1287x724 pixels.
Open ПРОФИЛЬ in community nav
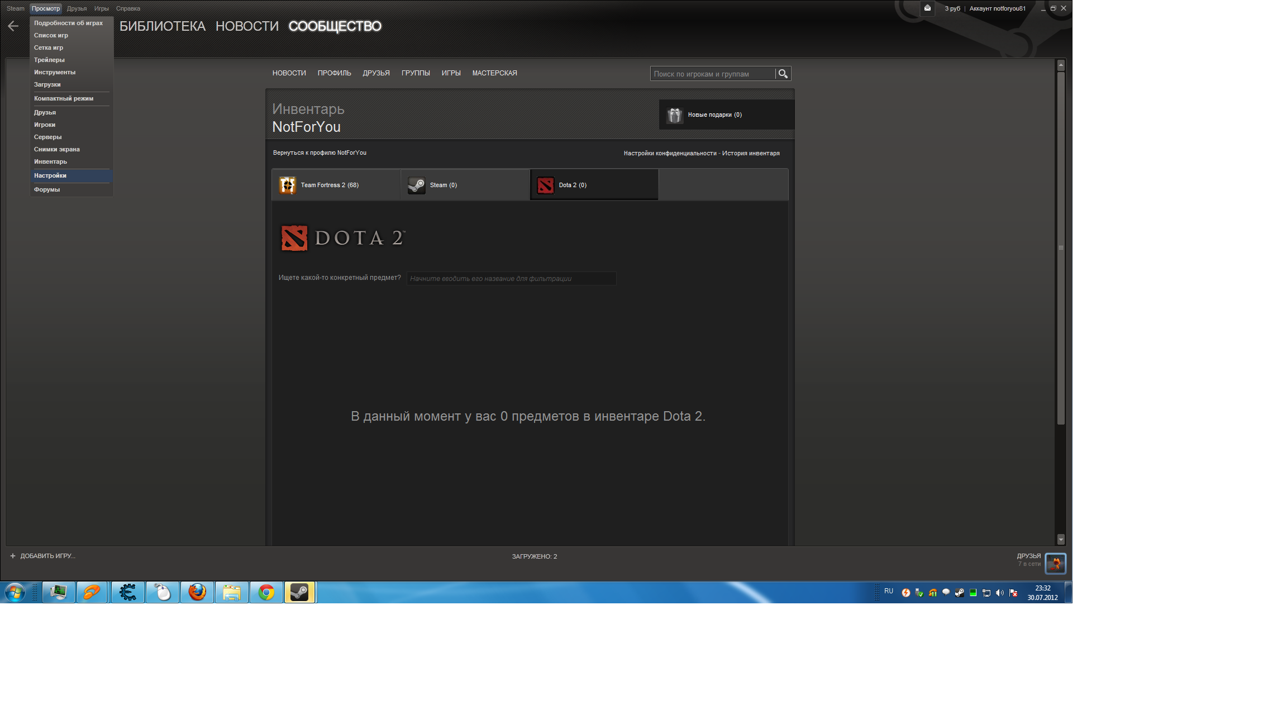point(335,73)
